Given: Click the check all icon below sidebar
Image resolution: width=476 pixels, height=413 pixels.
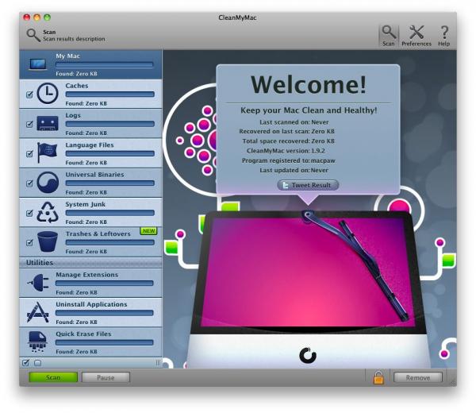Looking at the screenshot, I should 26,362.
